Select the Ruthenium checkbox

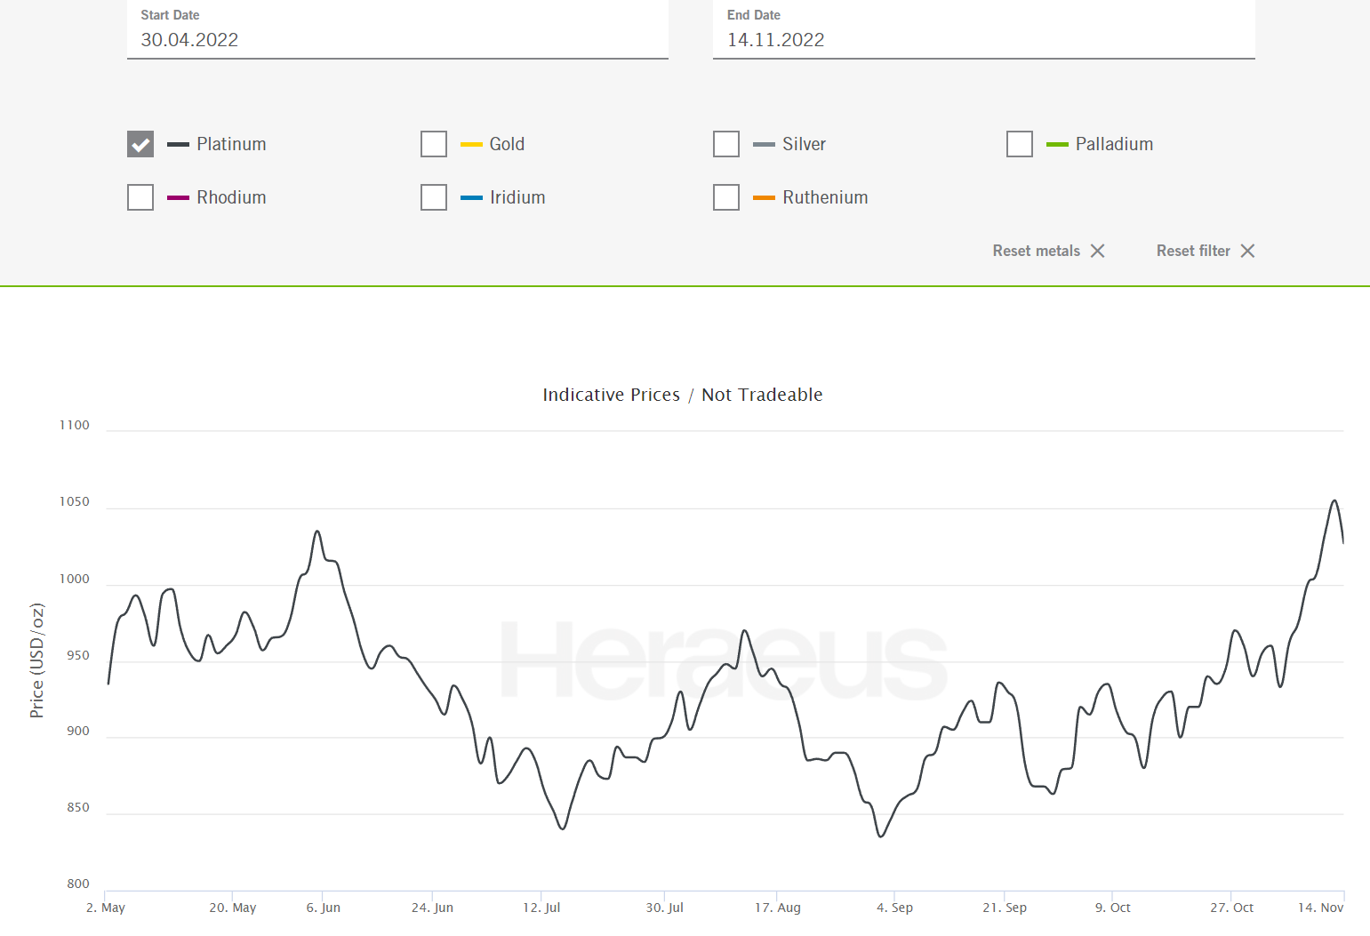coord(726,197)
